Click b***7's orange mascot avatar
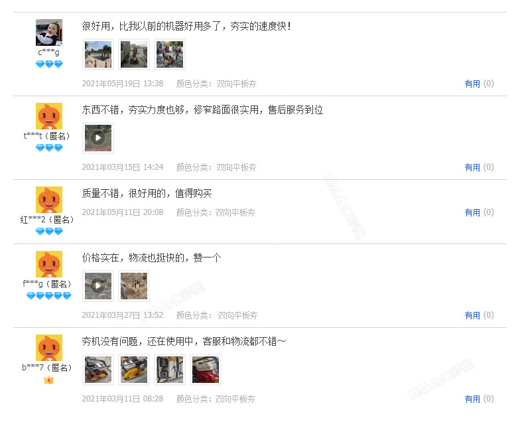Screen dimensions: 524x438 pos(49,347)
